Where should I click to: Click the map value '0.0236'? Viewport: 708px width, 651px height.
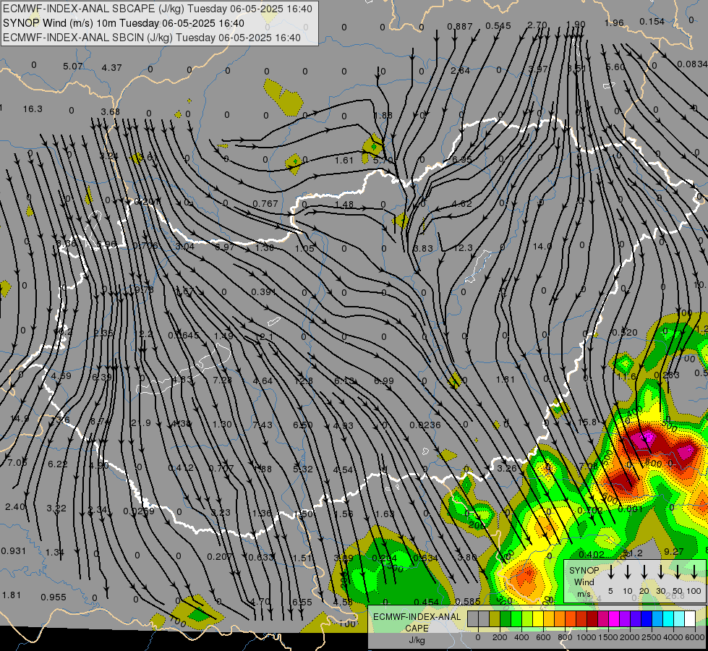tap(425, 425)
